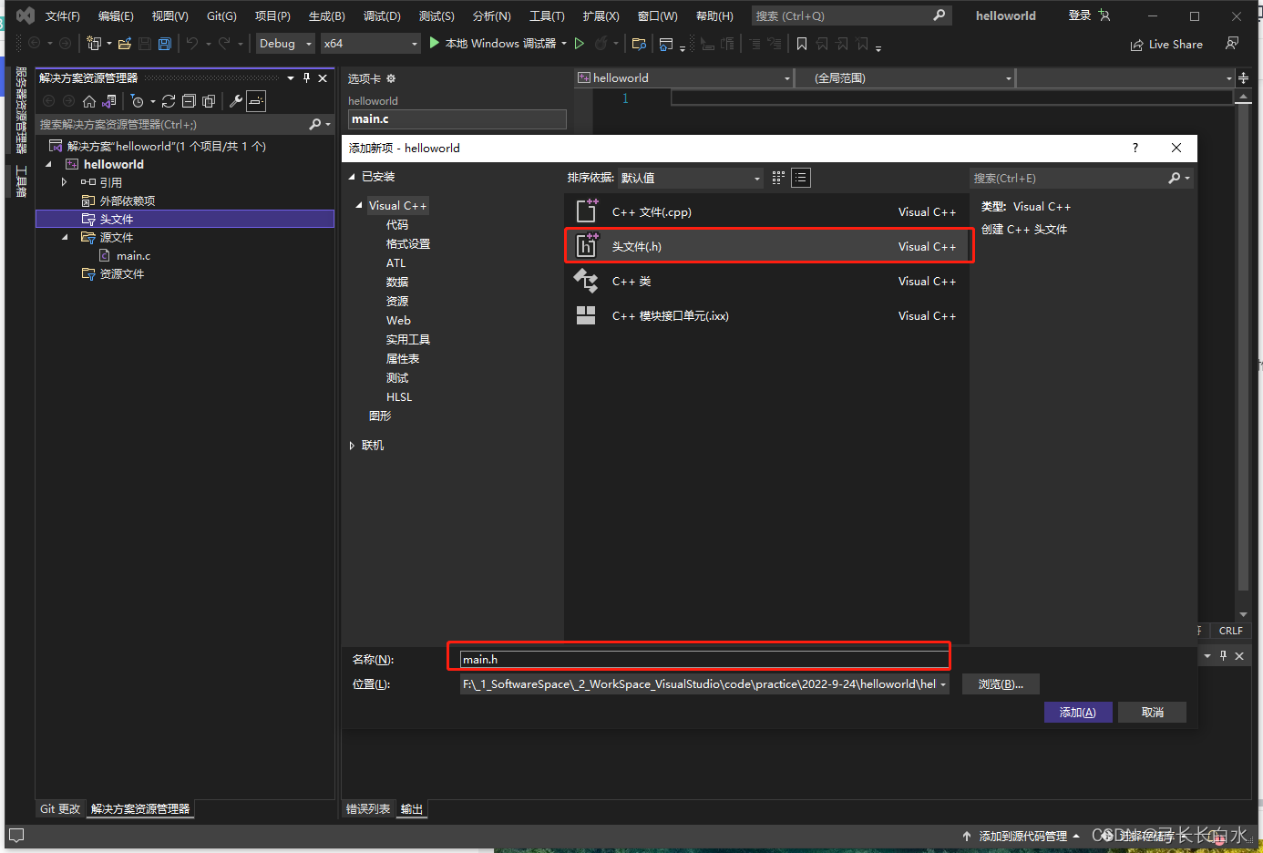Open the Debug configuration dropdown
The image size is (1263, 853).
(x=285, y=43)
